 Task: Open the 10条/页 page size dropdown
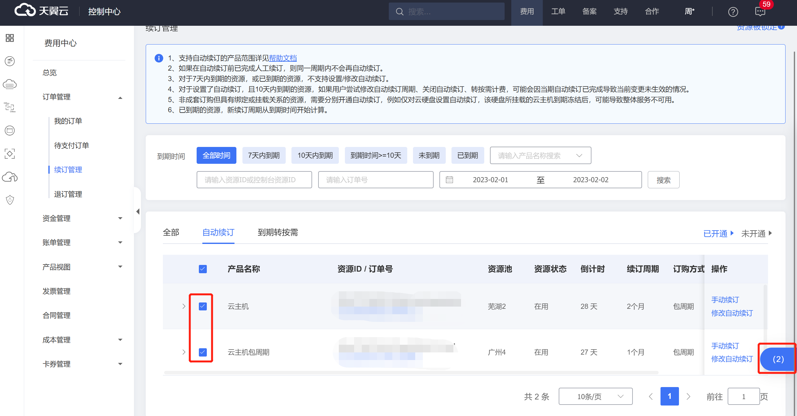pos(595,396)
